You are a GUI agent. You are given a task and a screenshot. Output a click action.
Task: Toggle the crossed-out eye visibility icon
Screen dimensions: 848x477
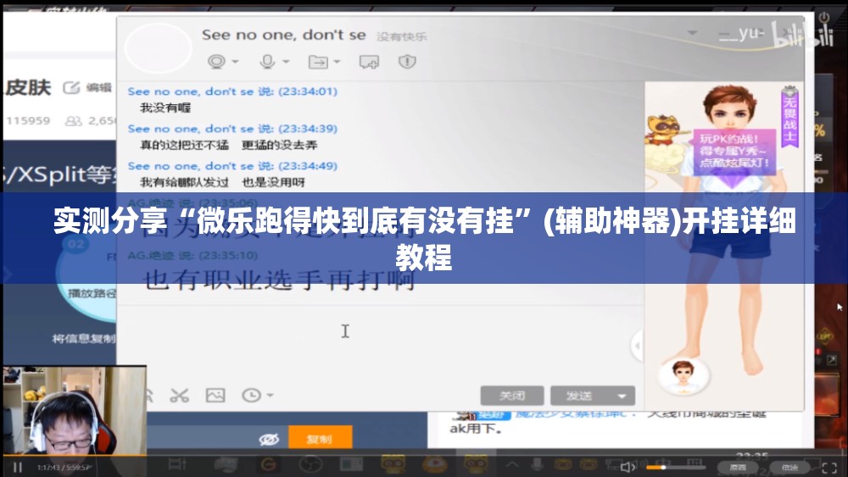tap(269, 439)
